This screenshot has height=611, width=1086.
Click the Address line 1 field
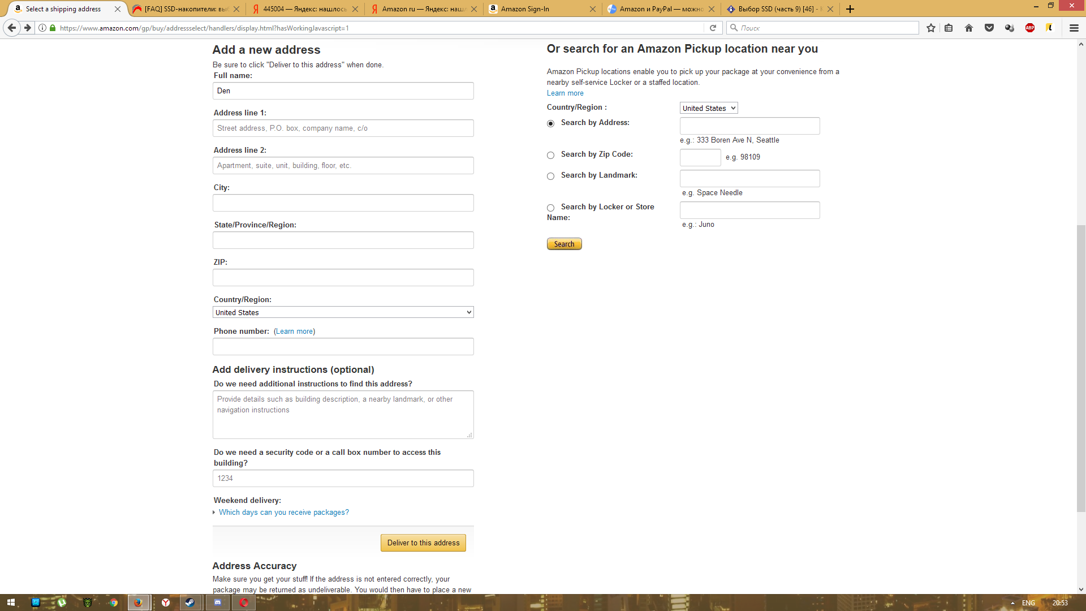pyautogui.click(x=343, y=128)
